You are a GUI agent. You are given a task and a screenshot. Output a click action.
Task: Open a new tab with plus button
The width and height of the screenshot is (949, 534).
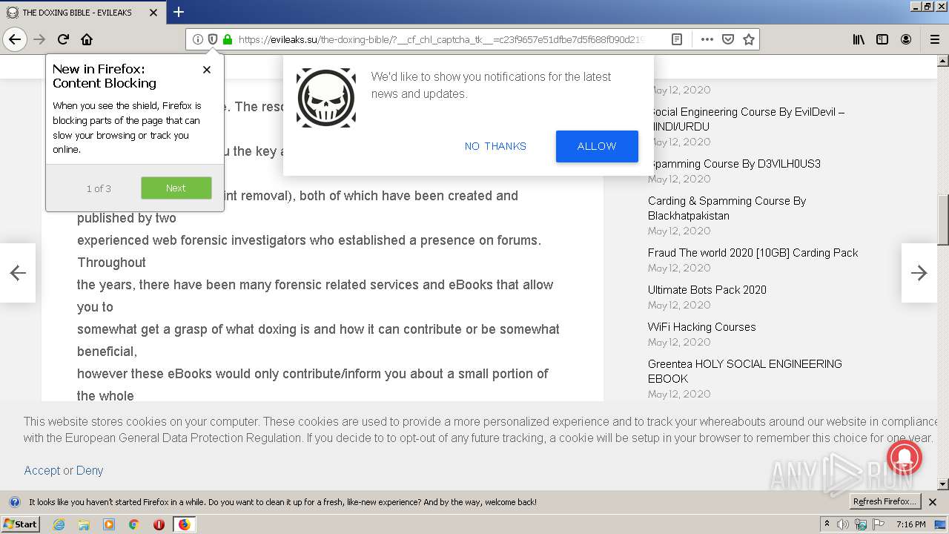pyautogui.click(x=179, y=12)
